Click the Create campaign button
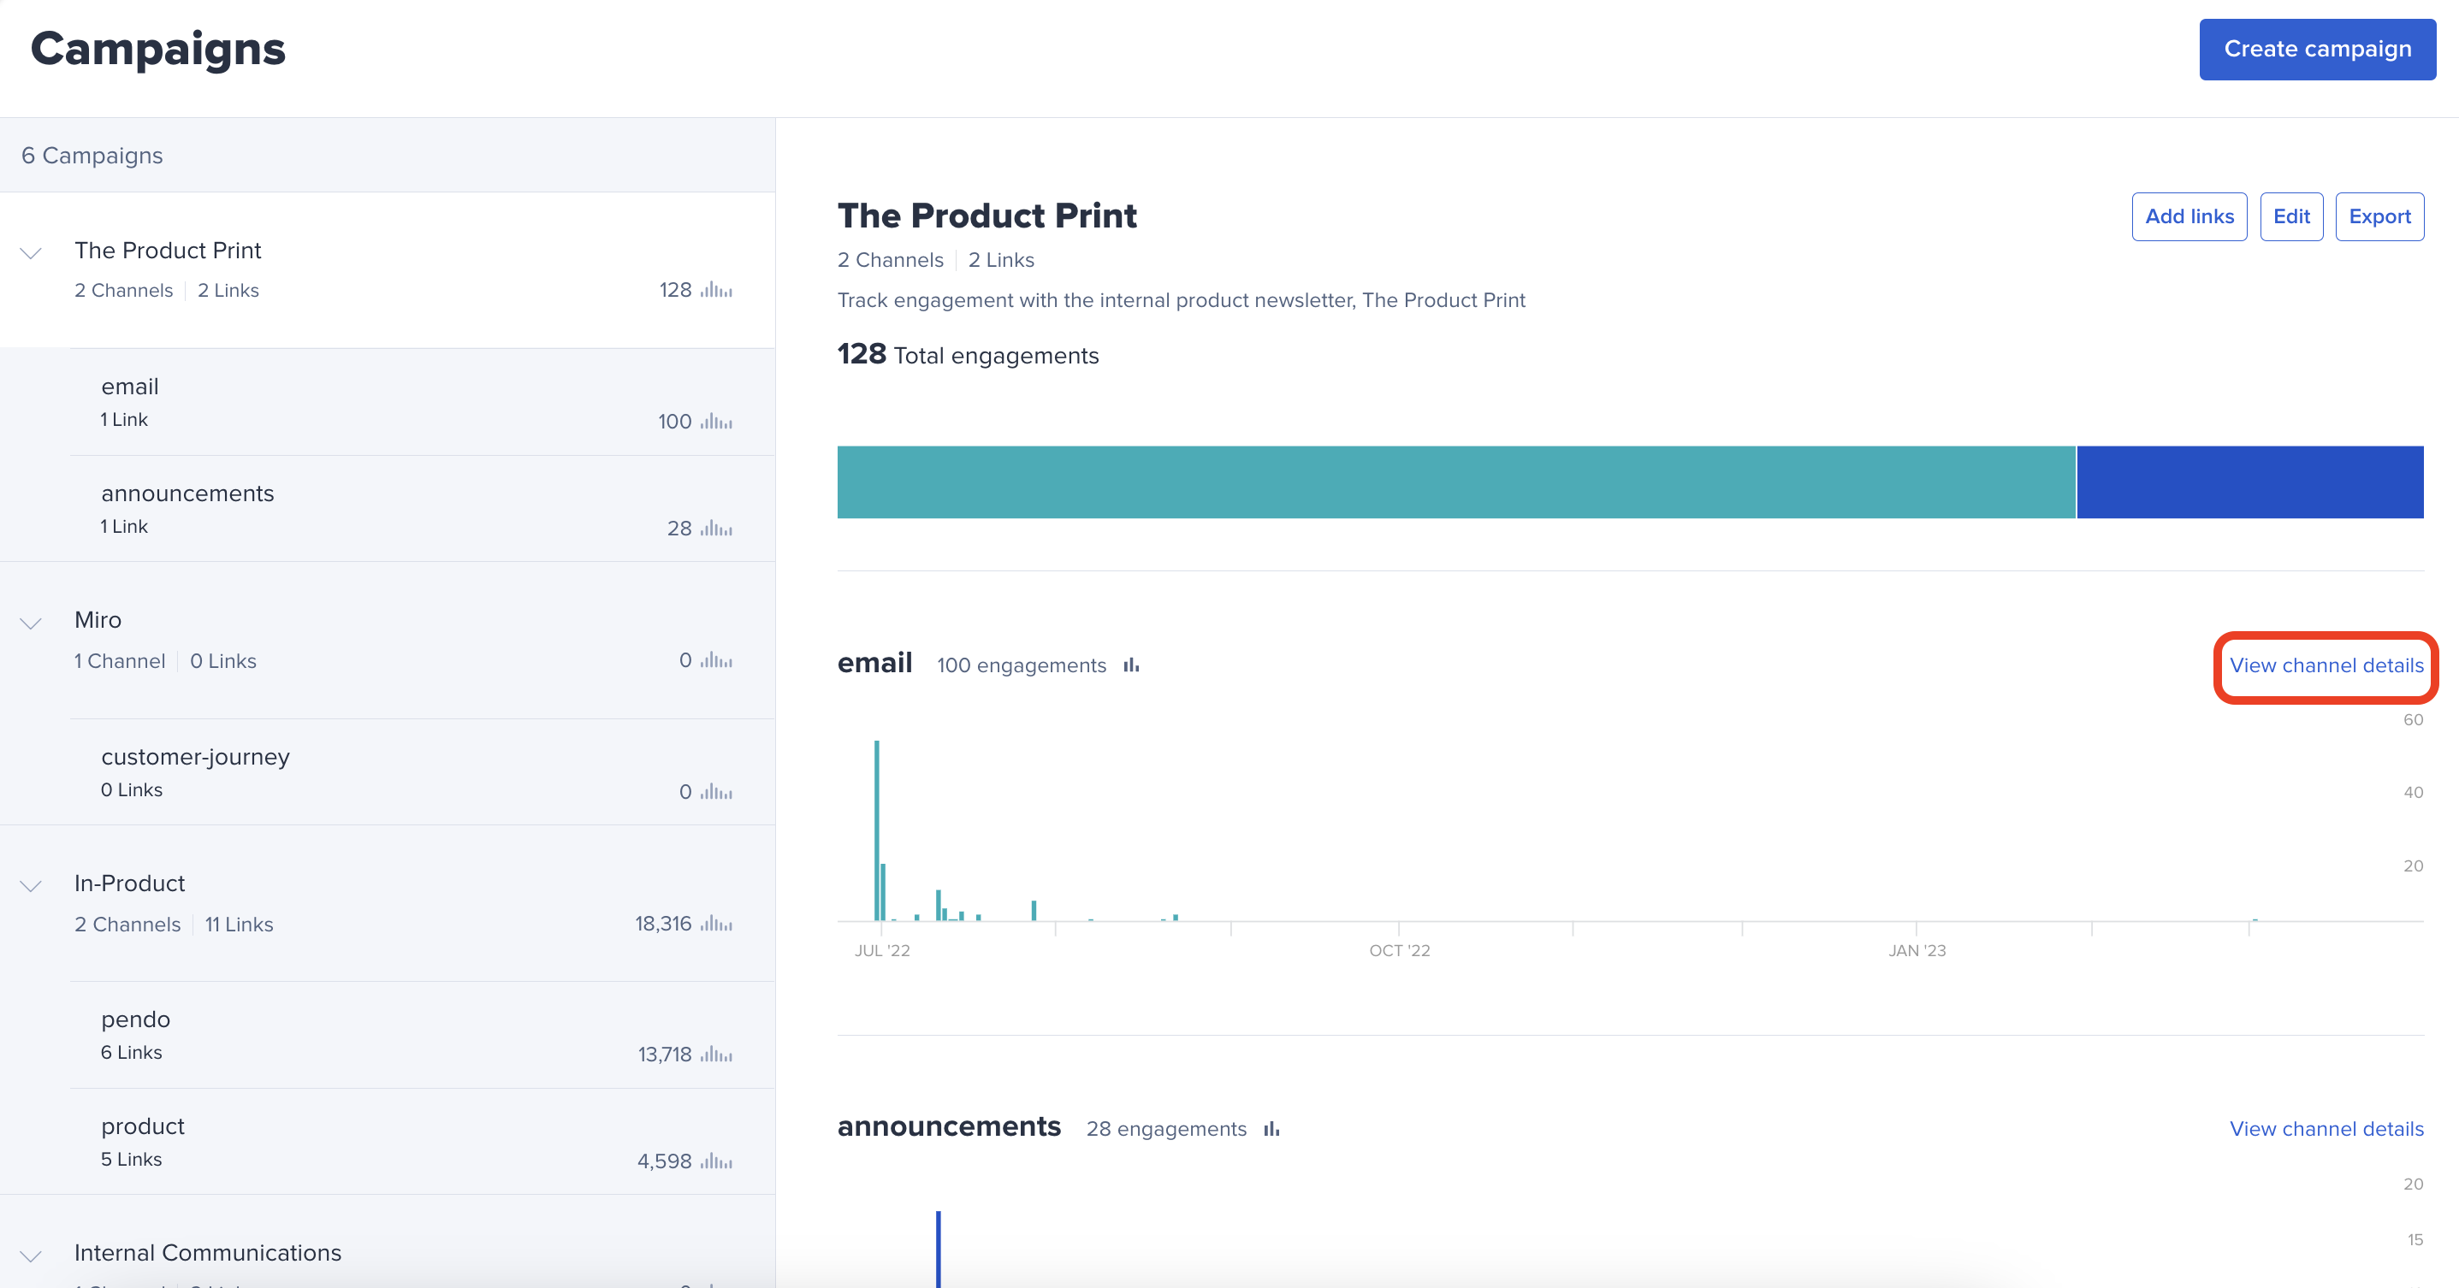This screenshot has height=1288, width=2459. 2318,49
